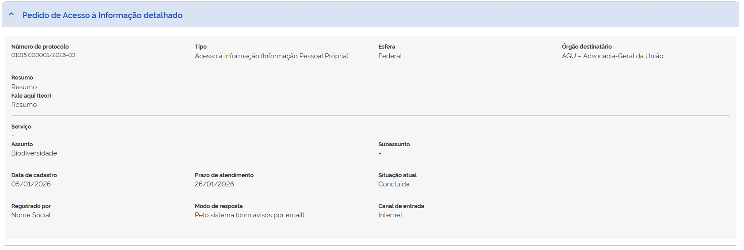
Task: Click 'AGU – Advocacia-Geral da União' text
Action: [x=612, y=56]
